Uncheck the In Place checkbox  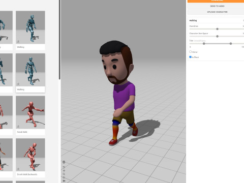190,57
